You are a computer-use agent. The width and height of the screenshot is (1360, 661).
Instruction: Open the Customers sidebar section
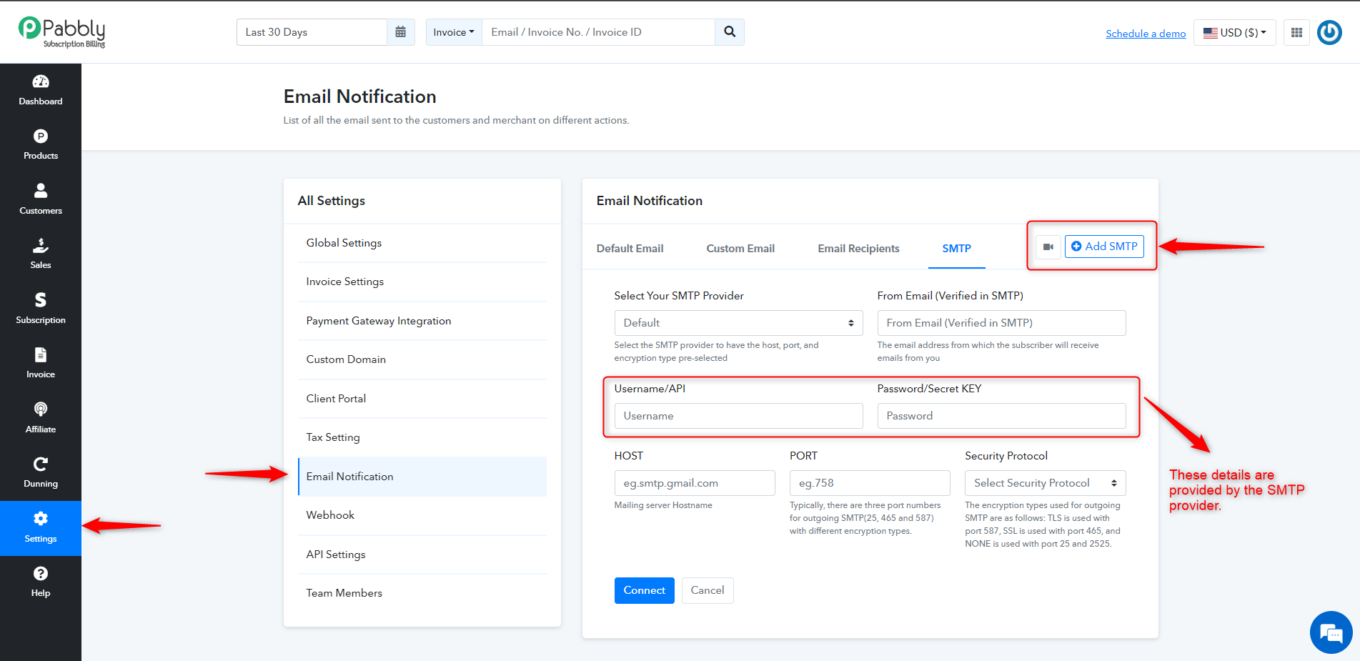coord(41,199)
